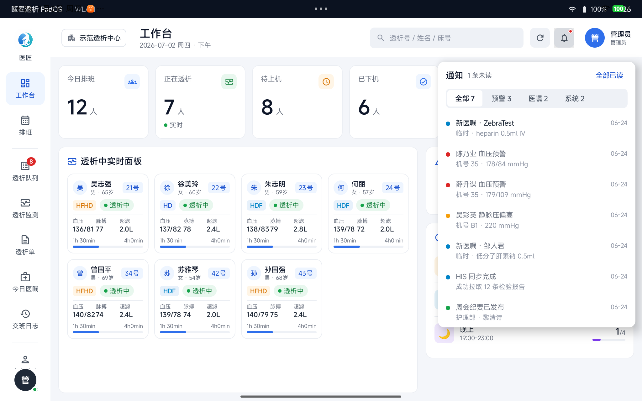This screenshot has width=642, height=401.
Task: Open the 薛升谋 血压预警 notification
Action: pyautogui.click(x=537, y=190)
